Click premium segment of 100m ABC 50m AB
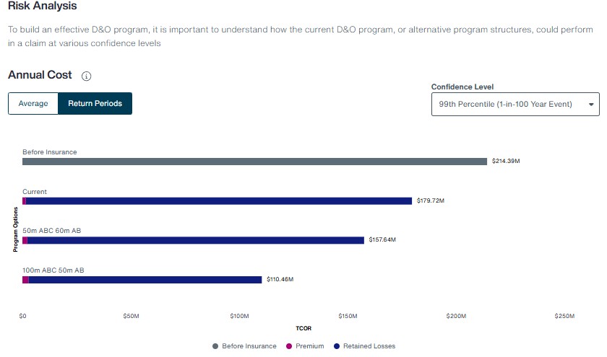The image size is (607, 357). 25,280
